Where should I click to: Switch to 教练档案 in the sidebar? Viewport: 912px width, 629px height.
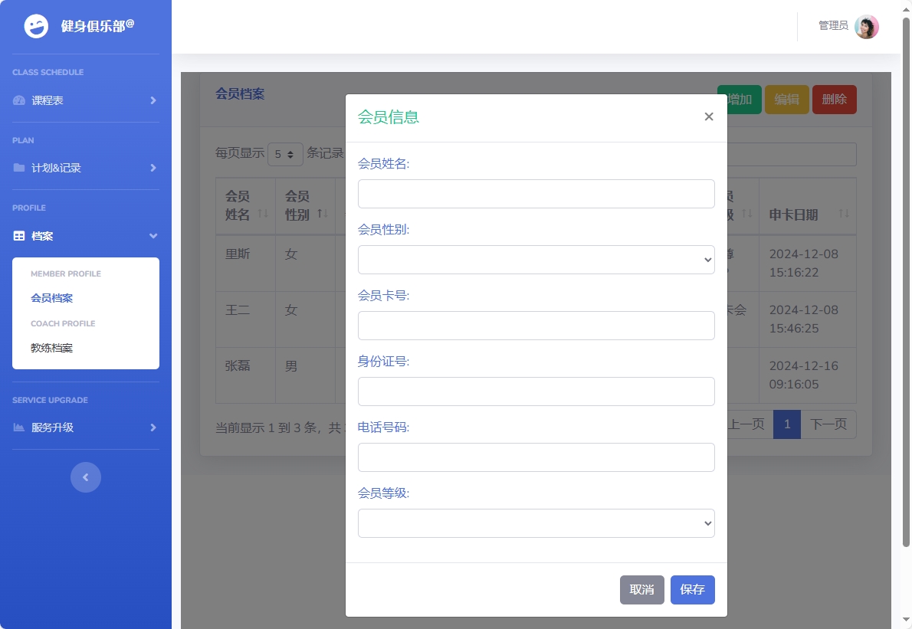(x=51, y=348)
